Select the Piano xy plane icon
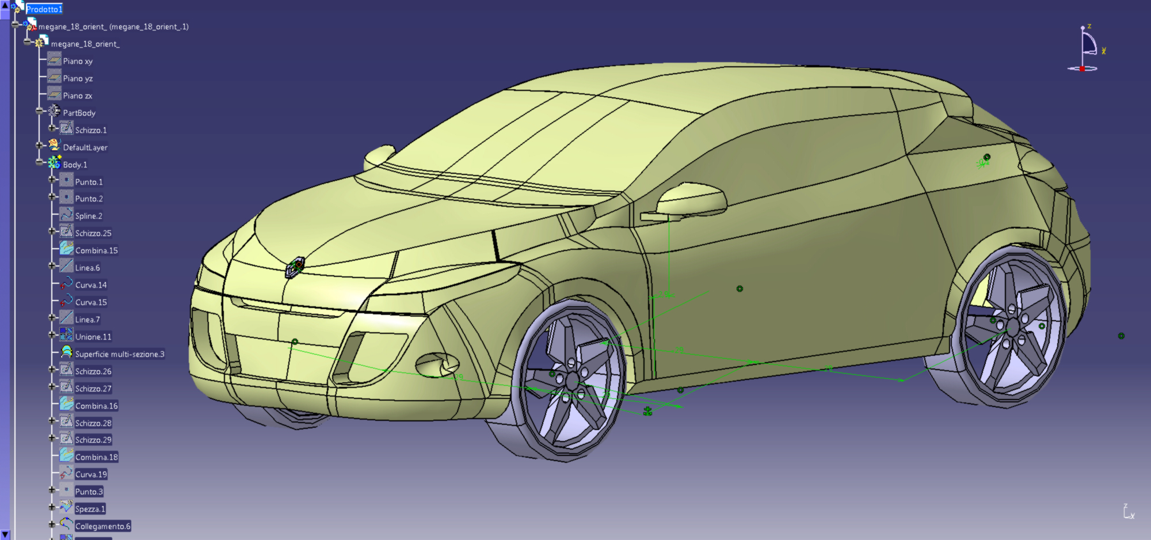1151x540 pixels. point(54,59)
